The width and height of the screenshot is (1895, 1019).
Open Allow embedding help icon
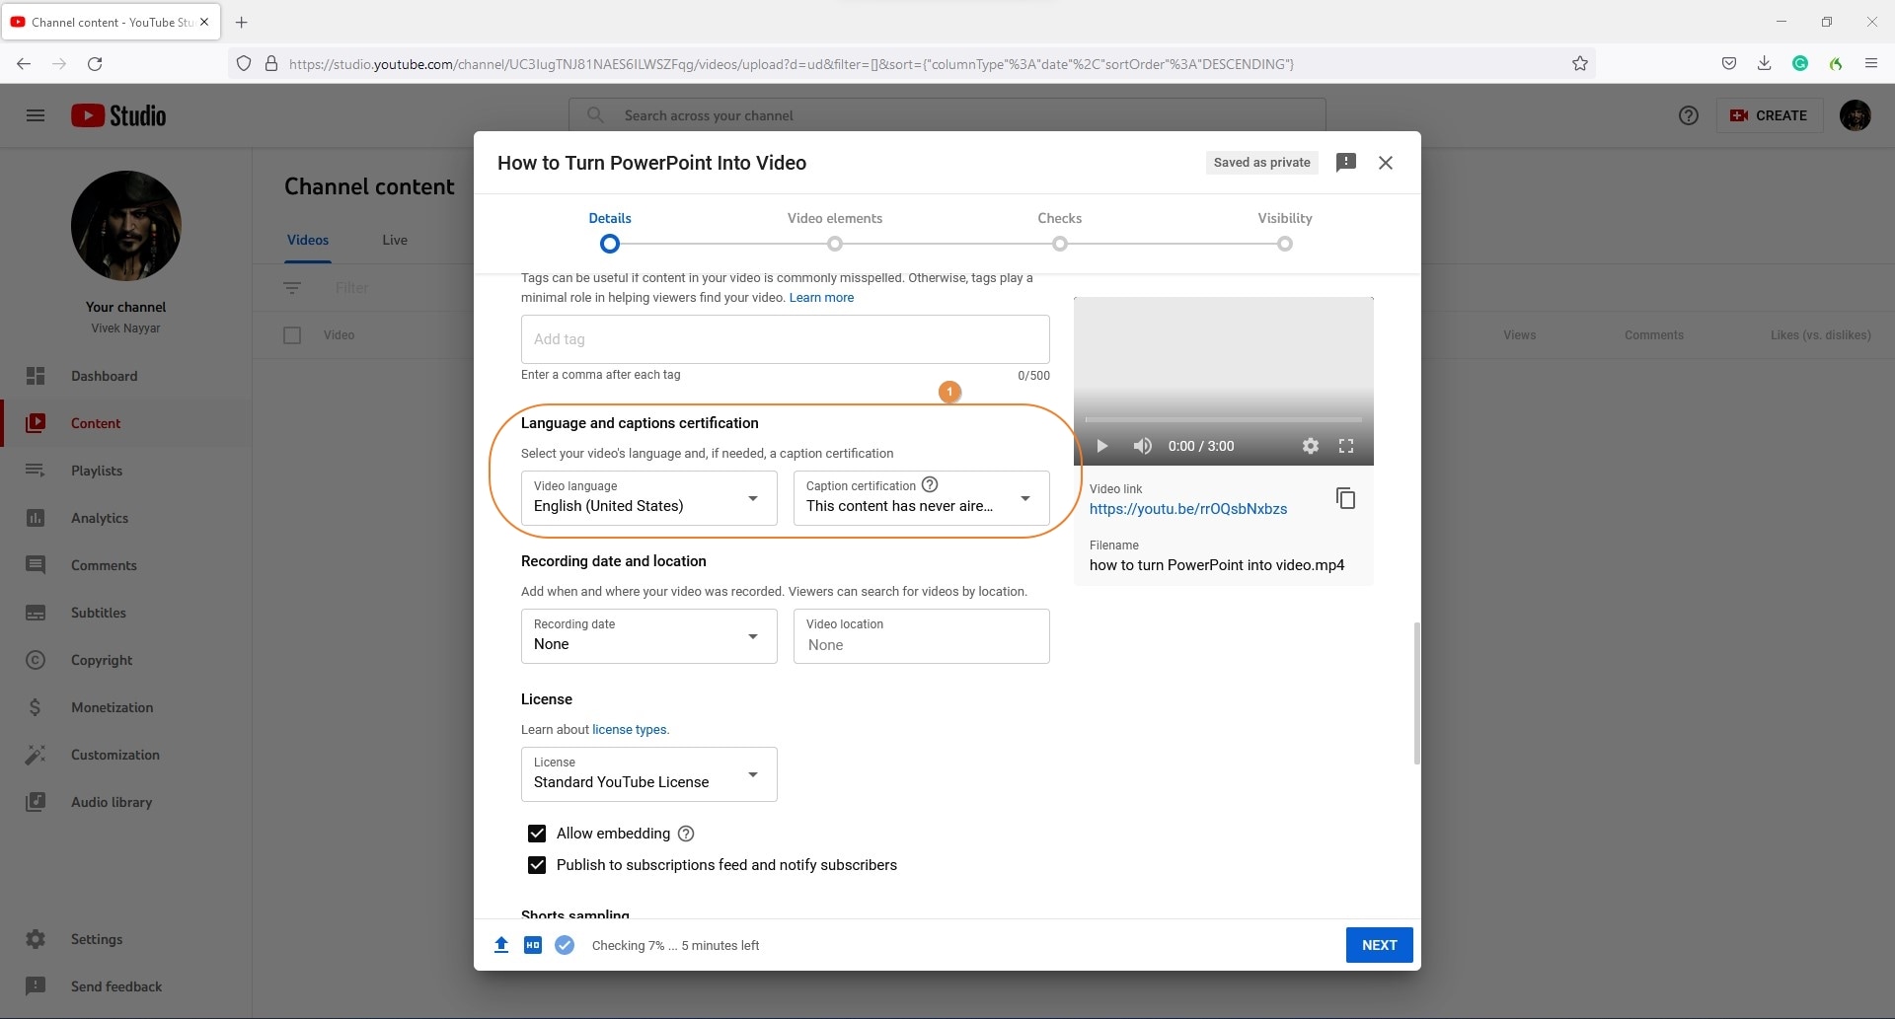pyautogui.click(x=686, y=834)
